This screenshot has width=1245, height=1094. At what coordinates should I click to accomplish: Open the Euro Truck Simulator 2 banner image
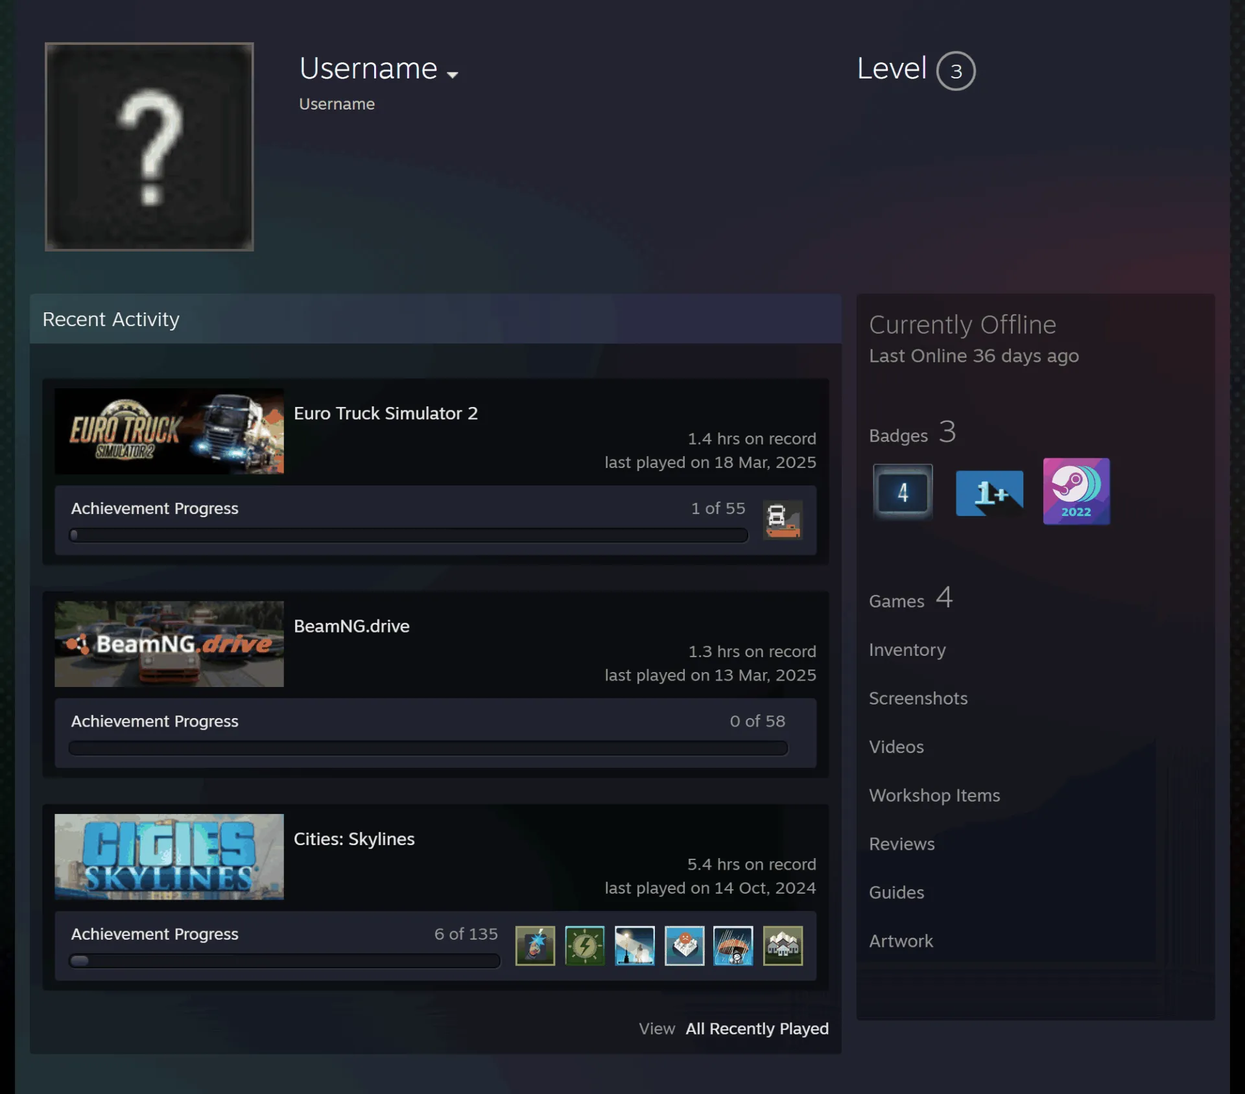point(169,431)
